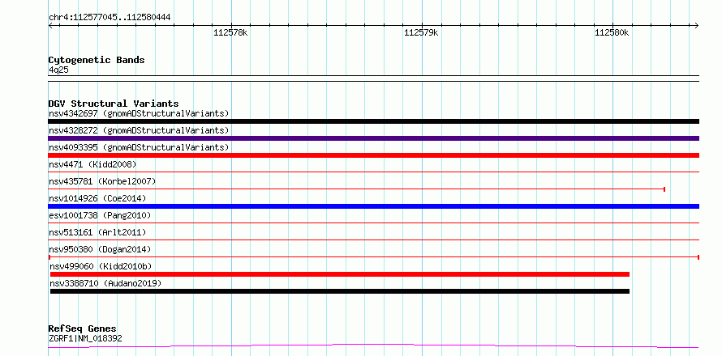Click the nsv499060 (Kidd2010b) label

click(101, 266)
